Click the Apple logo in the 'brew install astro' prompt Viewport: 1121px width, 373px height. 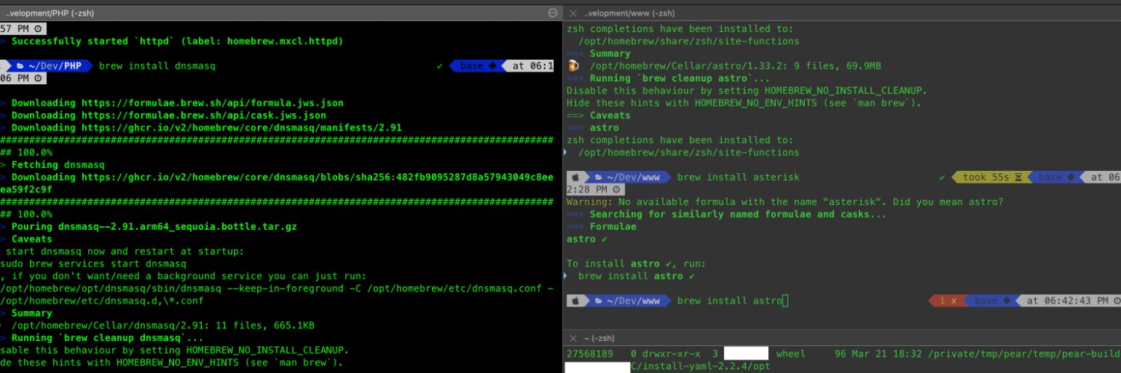[575, 301]
